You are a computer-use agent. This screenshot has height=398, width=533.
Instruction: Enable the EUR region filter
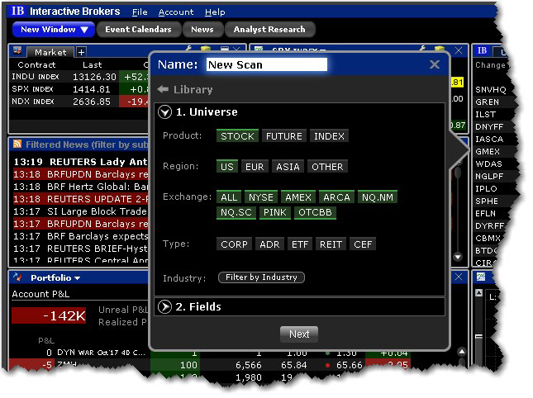click(x=255, y=167)
